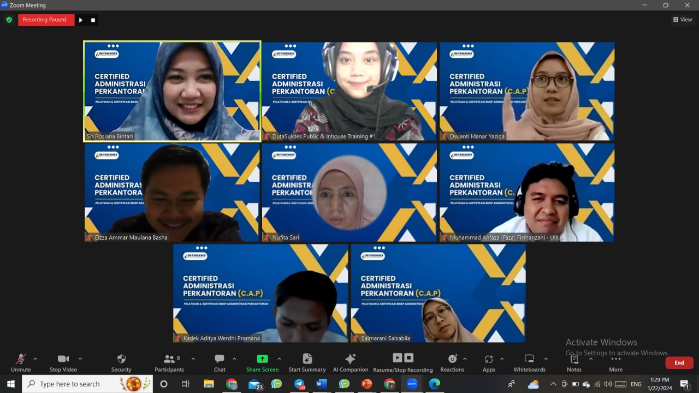Start the meeting summary
The image size is (699, 393).
307,363
